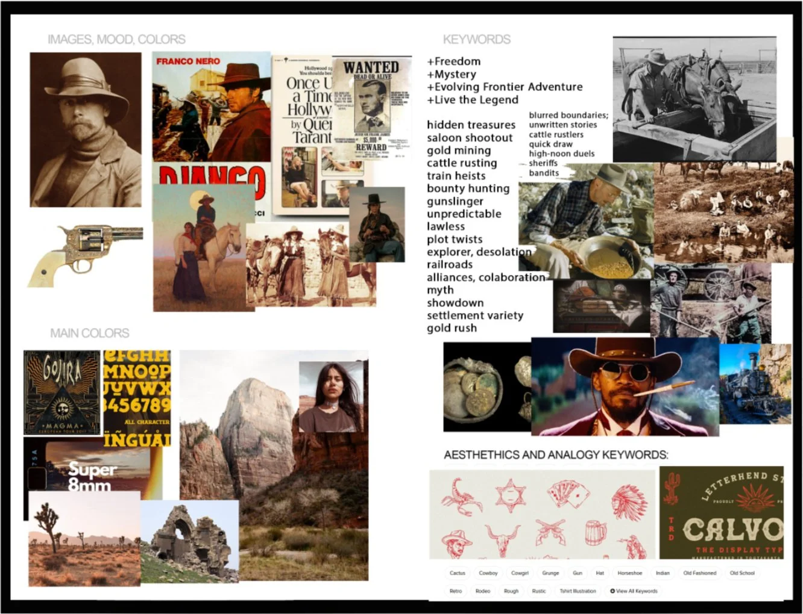Click the 'KEYWORDS' heading
This screenshot has height=614, width=803.
[x=477, y=39]
